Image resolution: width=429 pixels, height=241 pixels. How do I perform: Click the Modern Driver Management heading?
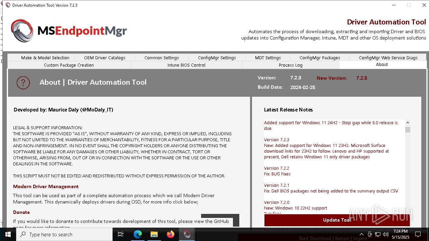pos(46,186)
